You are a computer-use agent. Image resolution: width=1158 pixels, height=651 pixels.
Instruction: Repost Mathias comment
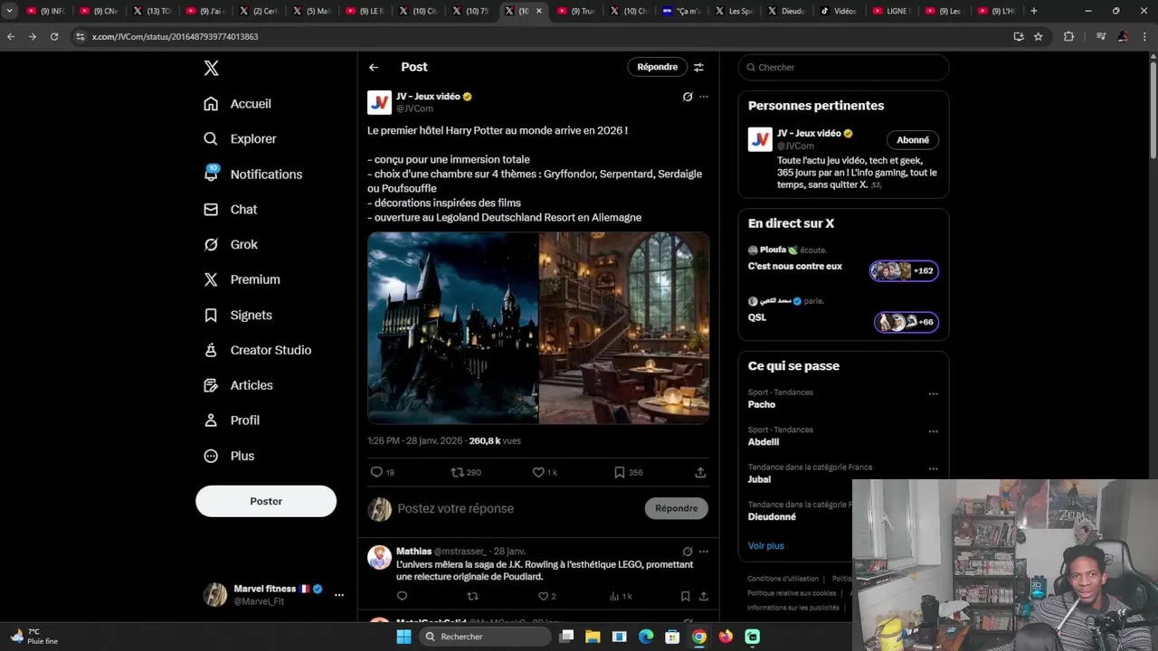click(x=472, y=597)
